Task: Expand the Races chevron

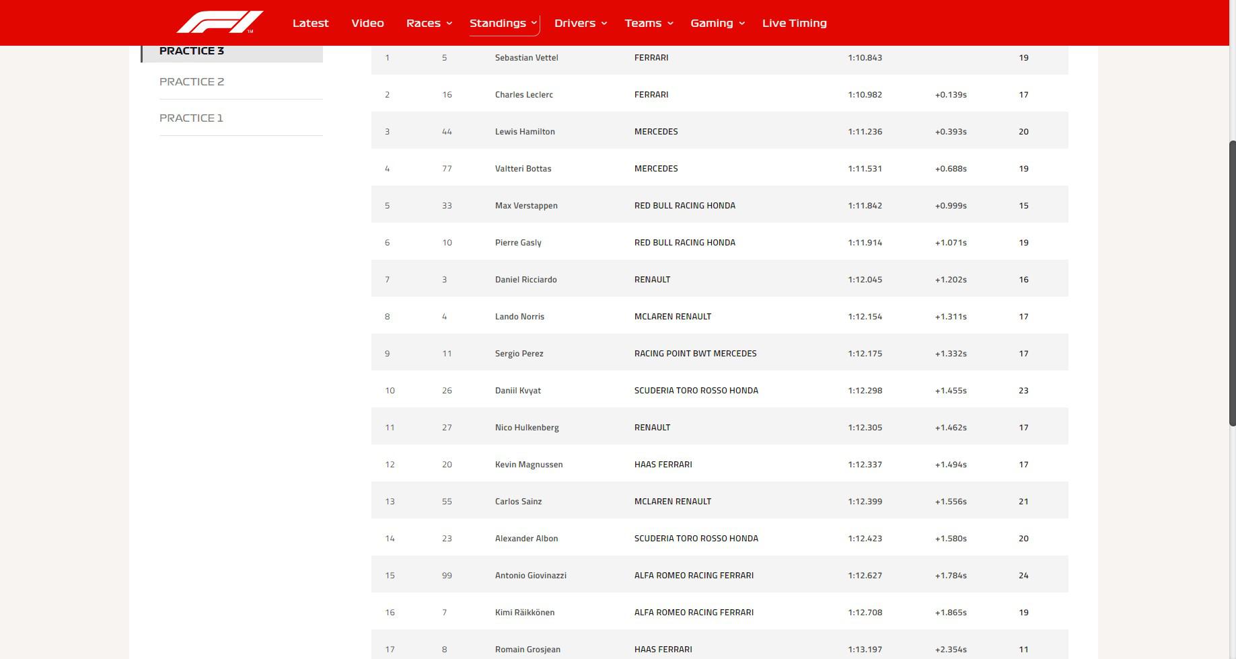Action: coord(449,23)
